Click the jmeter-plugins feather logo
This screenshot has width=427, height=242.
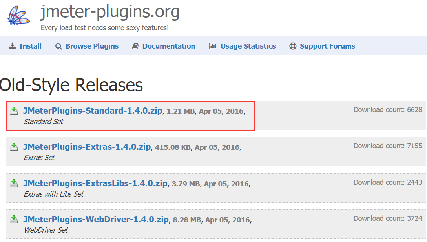click(x=18, y=16)
